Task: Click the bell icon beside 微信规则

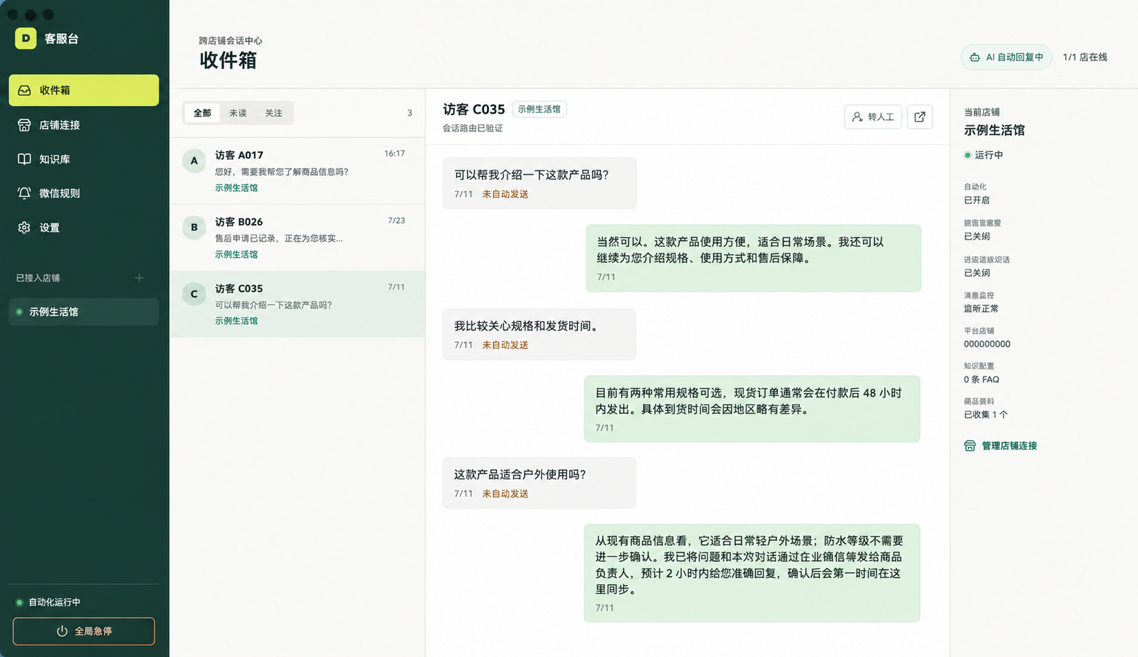Action: [x=24, y=193]
